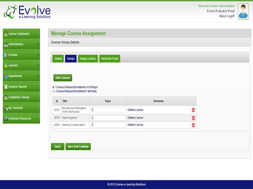Image resolution: width=253 pixels, height=189 pixels.
Task: Select the Dynamic Reports icon in sidebar
Action: coord(6,87)
